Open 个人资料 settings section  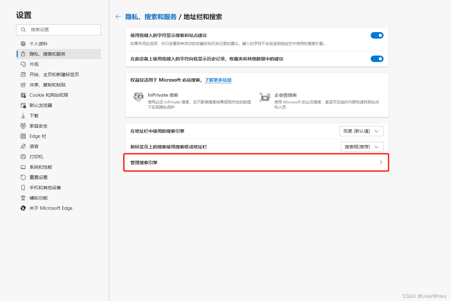click(x=58, y=44)
